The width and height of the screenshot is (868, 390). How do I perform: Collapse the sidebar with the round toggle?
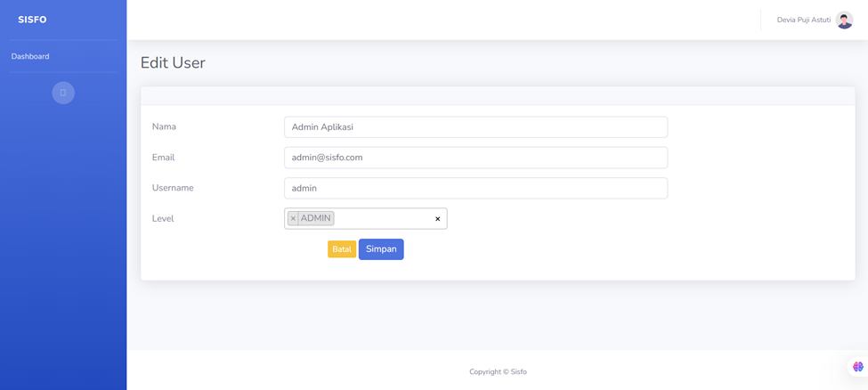tap(63, 93)
